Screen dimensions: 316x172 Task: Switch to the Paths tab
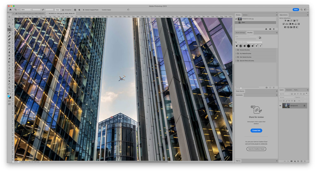tap(296, 90)
